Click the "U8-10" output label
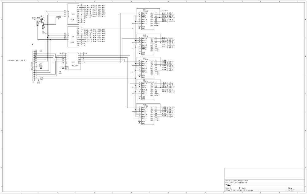Image resolution: width=307 pixels, height=194 pixels. coord(171,45)
